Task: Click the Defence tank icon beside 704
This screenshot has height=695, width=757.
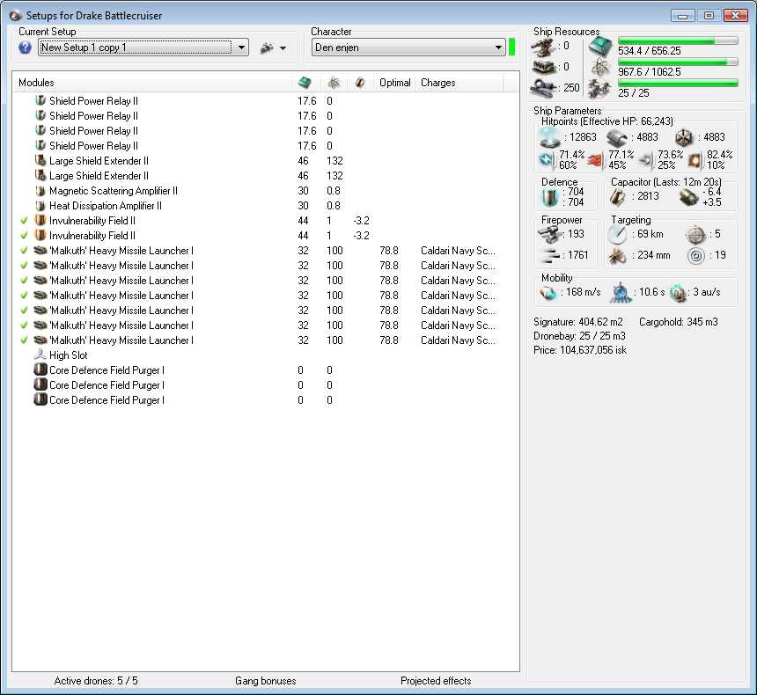Action: pos(550,197)
